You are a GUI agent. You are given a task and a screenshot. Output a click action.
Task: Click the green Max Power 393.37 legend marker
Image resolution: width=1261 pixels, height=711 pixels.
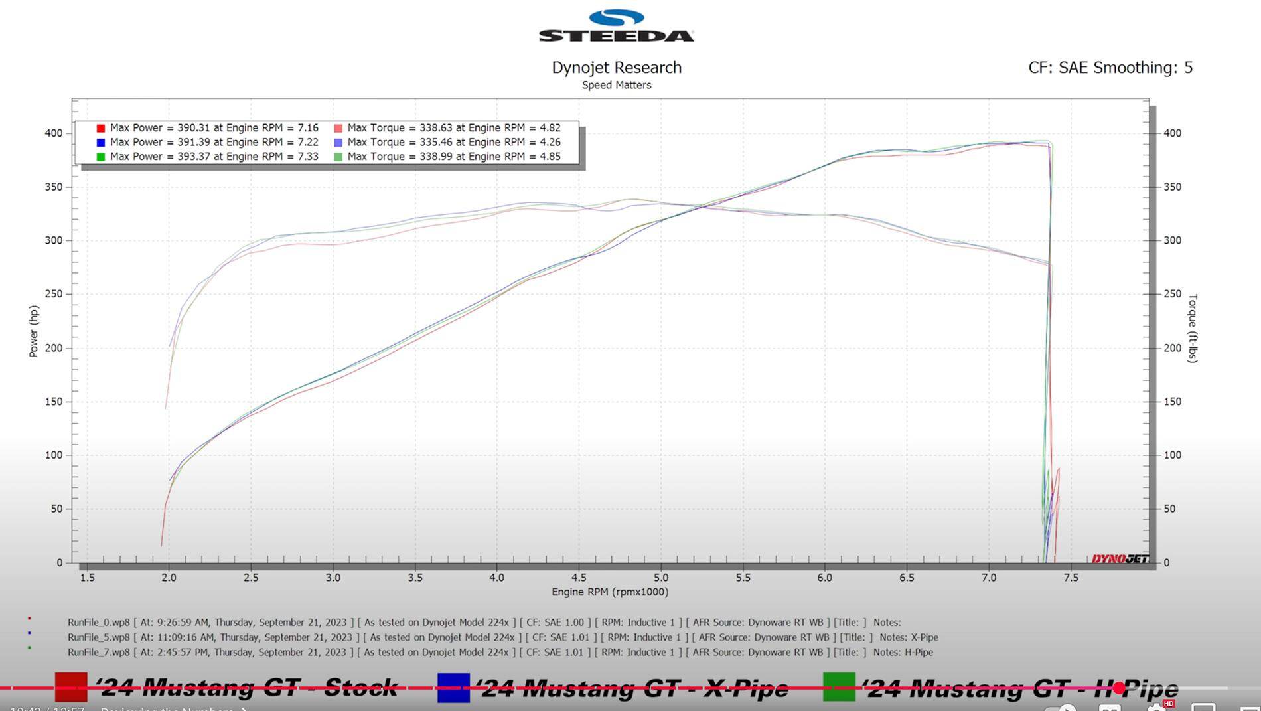pyautogui.click(x=101, y=157)
